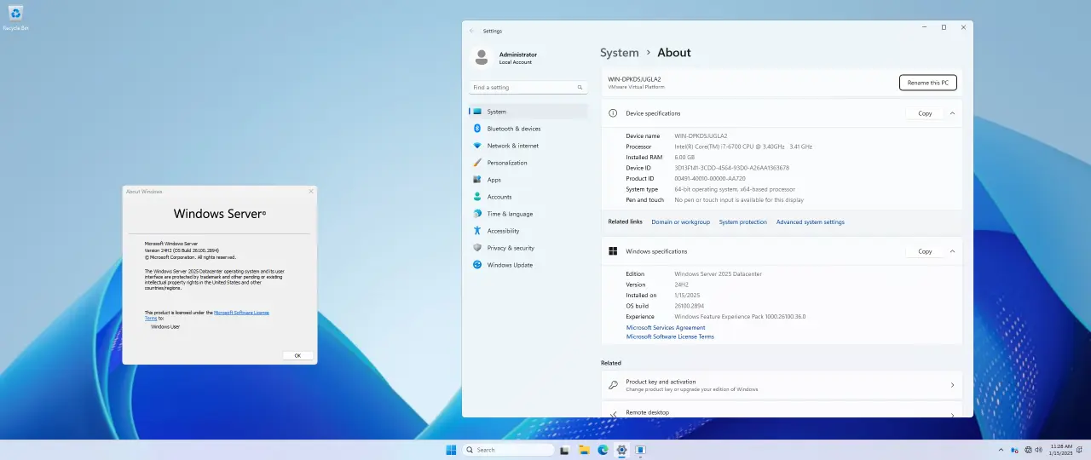Select System in the Settings sidebar
The height and width of the screenshot is (460, 1091).
[528, 112]
